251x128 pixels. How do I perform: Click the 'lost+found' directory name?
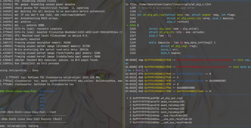coord(47,91)
